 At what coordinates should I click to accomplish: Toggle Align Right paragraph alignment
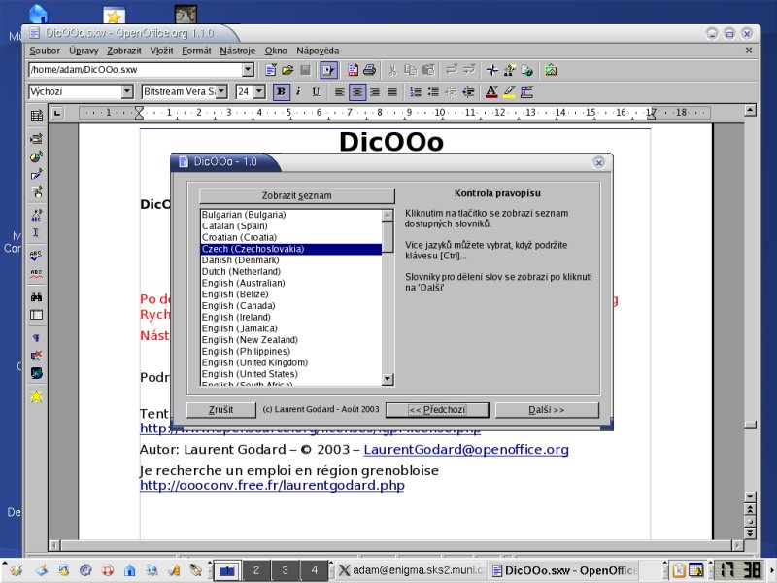point(375,91)
